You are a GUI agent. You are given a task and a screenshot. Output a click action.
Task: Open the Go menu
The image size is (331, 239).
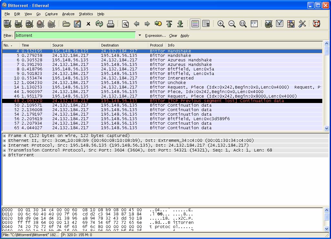pos(38,14)
